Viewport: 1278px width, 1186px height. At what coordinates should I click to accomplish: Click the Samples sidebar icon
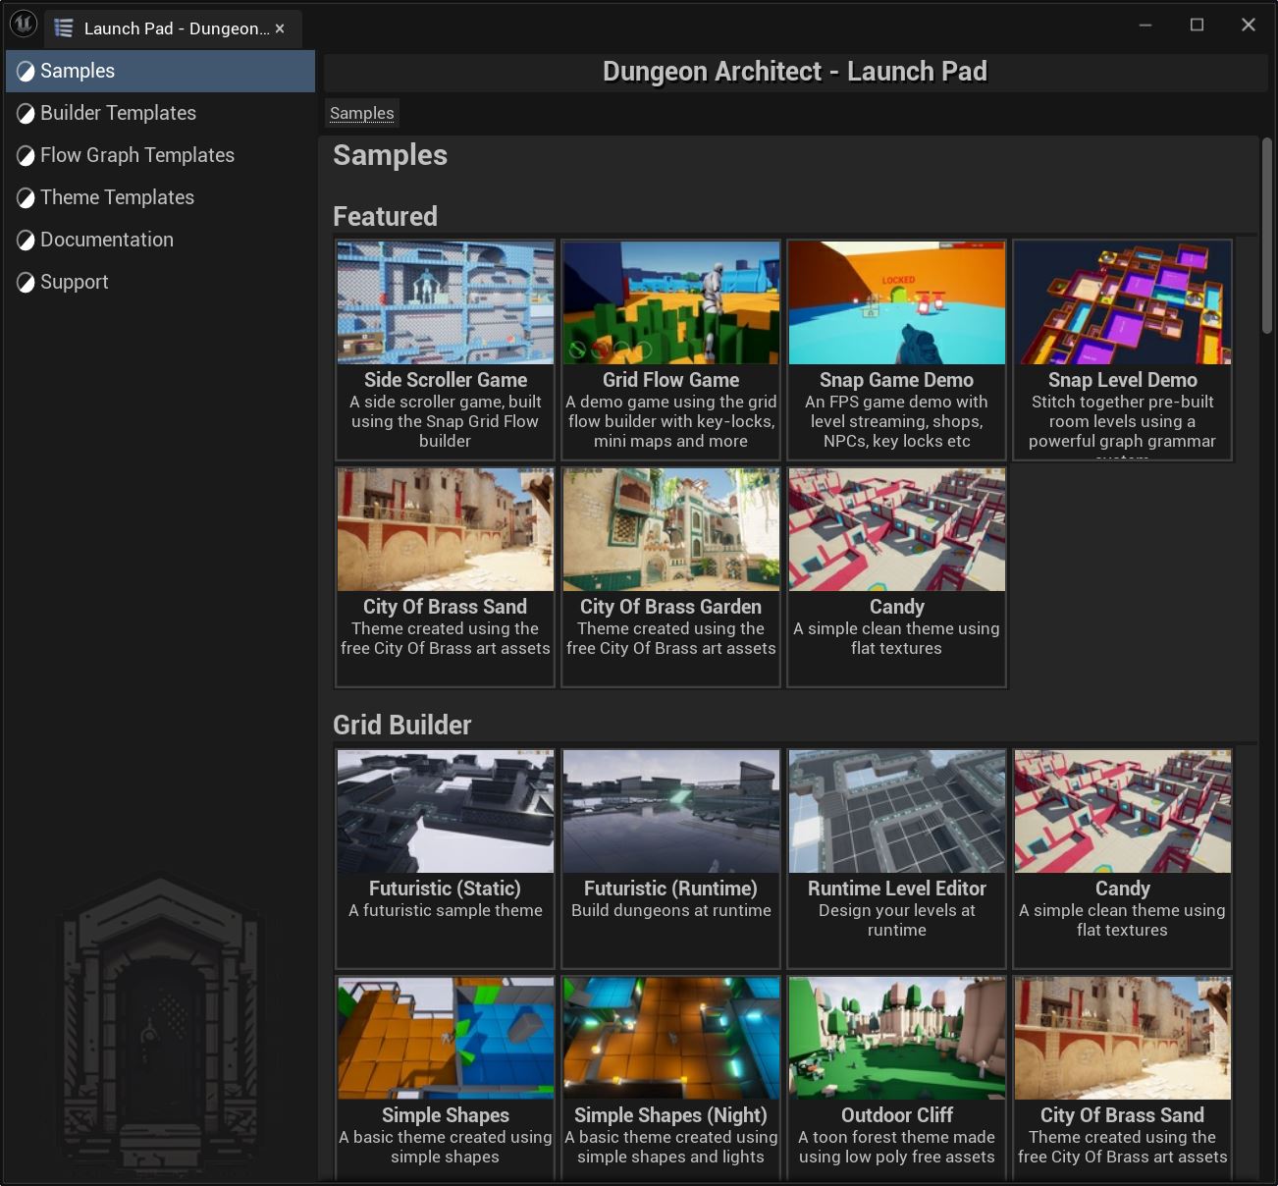point(26,72)
